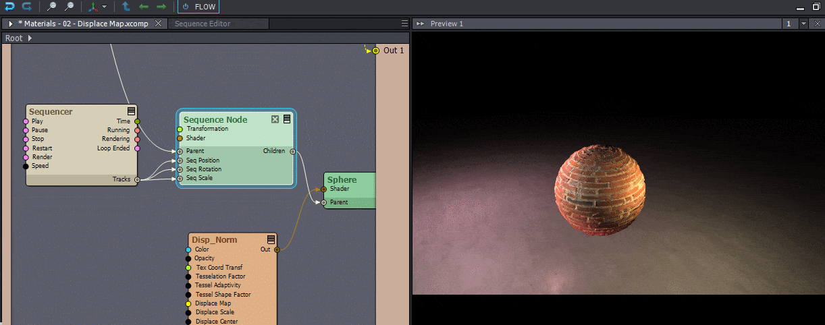Click the Sequencer Rendering output pin
This screenshot has width=825, height=325.
137,139
